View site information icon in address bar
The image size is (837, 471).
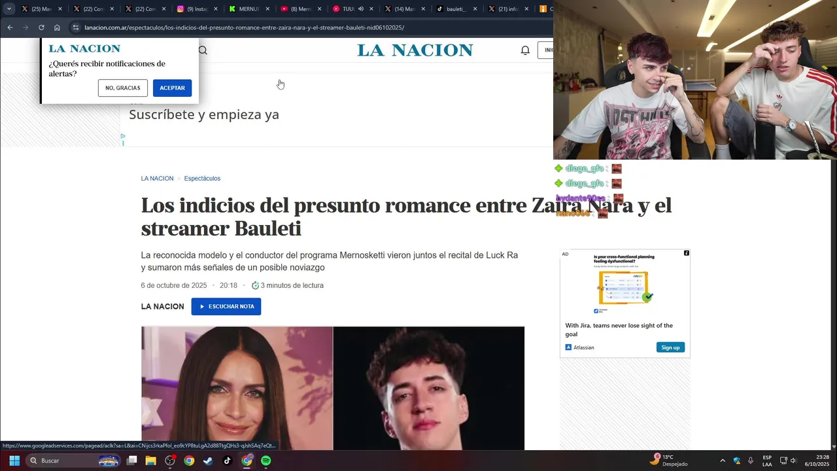click(x=76, y=27)
